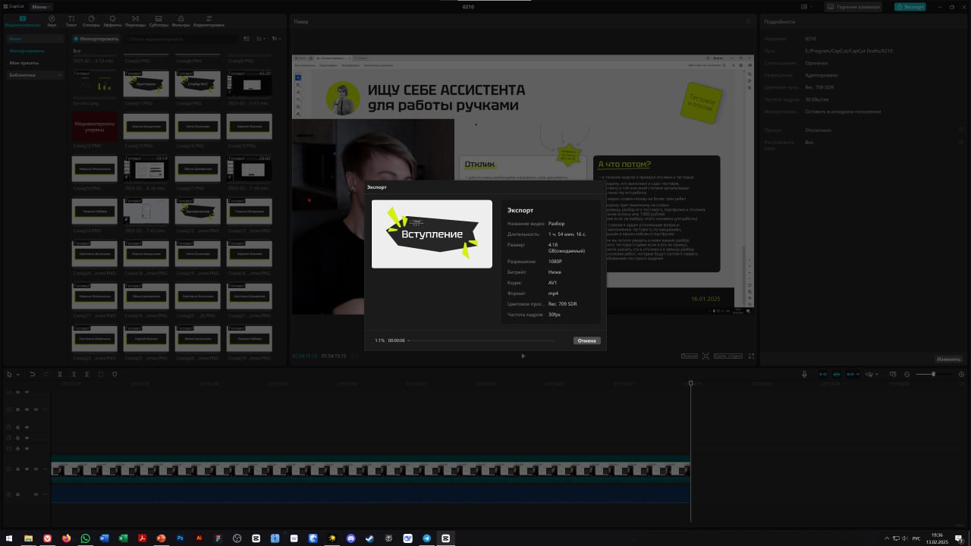Click the timeline zoom in plus icon
The image size is (971, 546).
[961, 374]
